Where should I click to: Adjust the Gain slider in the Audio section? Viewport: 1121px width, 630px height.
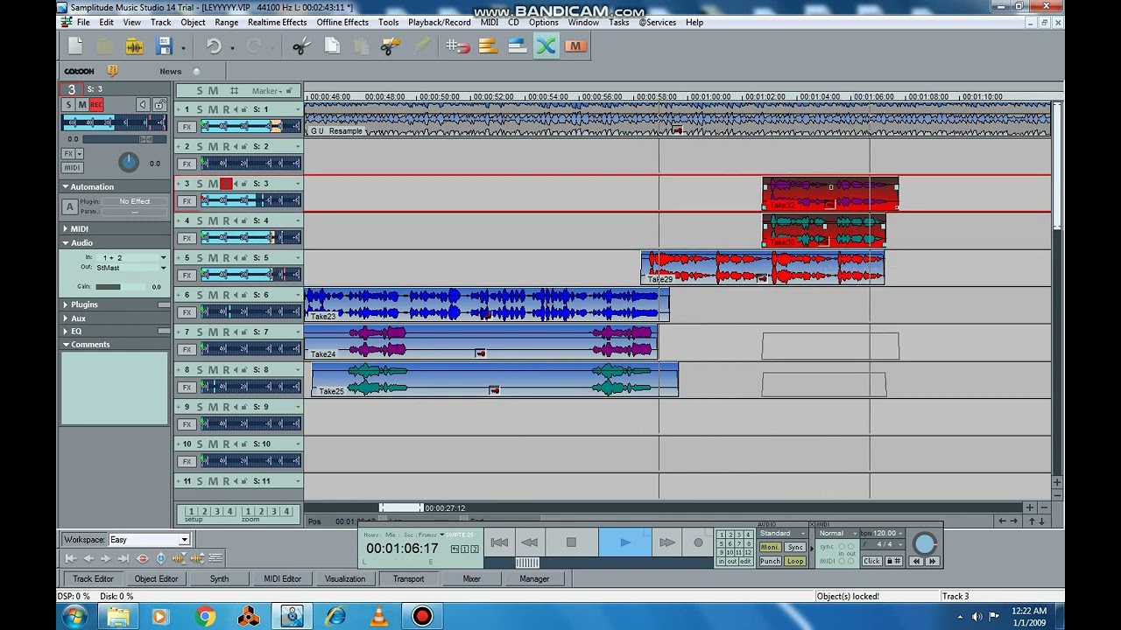pyautogui.click(x=121, y=287)
